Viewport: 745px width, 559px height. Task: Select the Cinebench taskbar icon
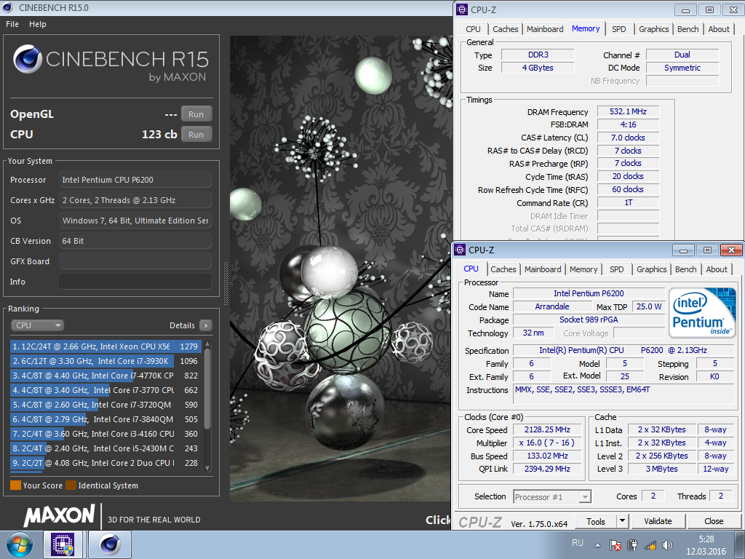tap(109, 544)
